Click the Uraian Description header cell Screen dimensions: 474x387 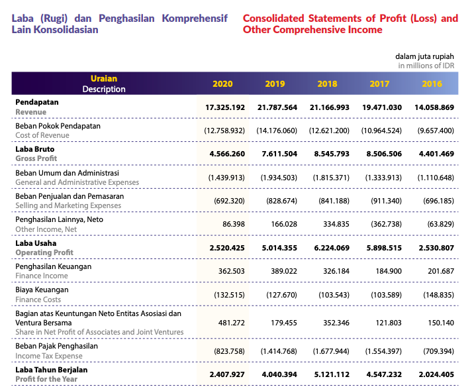(103, 84)
